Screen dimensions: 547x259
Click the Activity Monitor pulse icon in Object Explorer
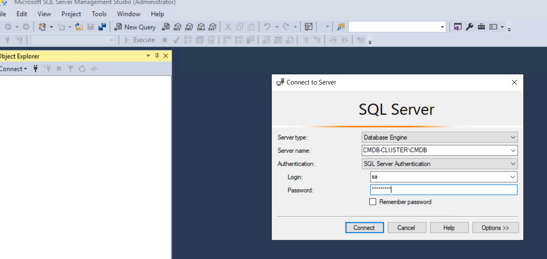(94, 68)
